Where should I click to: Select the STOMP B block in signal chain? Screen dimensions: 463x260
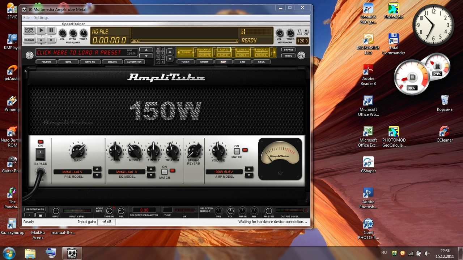(x=205, y=55)
